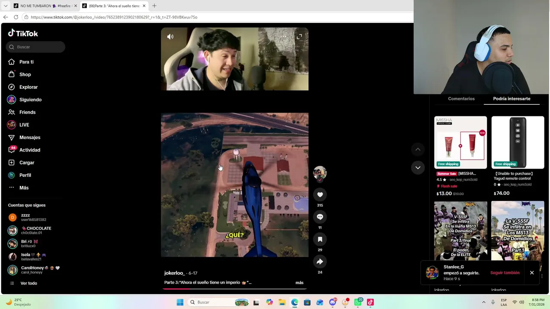Like the video with the heart icon
The image size is (550, 309).
320,195
